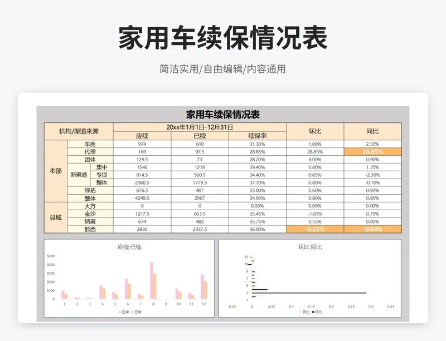This screenshot has width=446, height=341.
Task: Select the 同比 column header cell
Action: point(373,131)
